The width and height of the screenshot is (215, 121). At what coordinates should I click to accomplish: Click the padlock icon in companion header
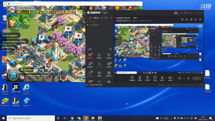(187, 19)
